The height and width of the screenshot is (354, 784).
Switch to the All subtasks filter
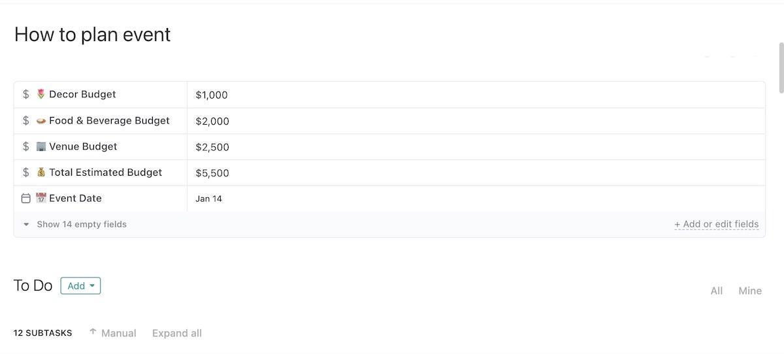pyautogui.click(x=717, y=291)
